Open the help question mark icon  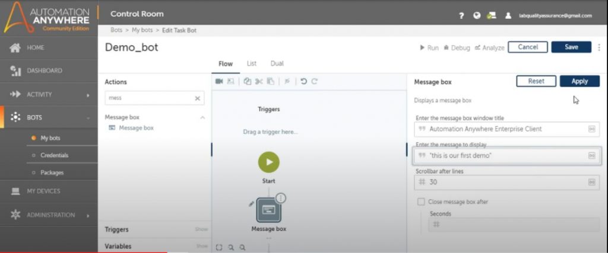[x=461, y=16]
